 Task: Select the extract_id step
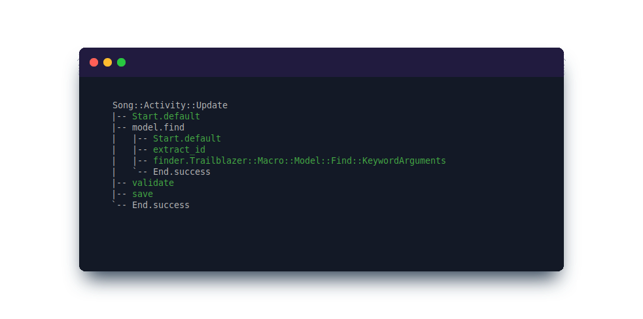tap(179, 149)
